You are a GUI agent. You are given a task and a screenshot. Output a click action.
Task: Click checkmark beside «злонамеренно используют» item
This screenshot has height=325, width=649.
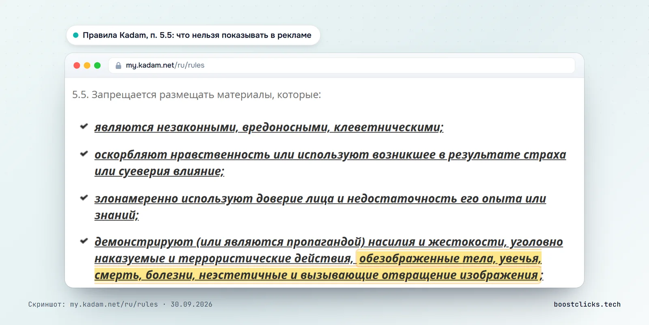[x=84, y=198]
